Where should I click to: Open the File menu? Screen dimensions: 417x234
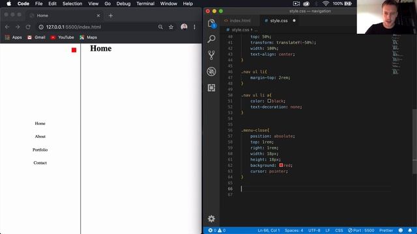39,4
